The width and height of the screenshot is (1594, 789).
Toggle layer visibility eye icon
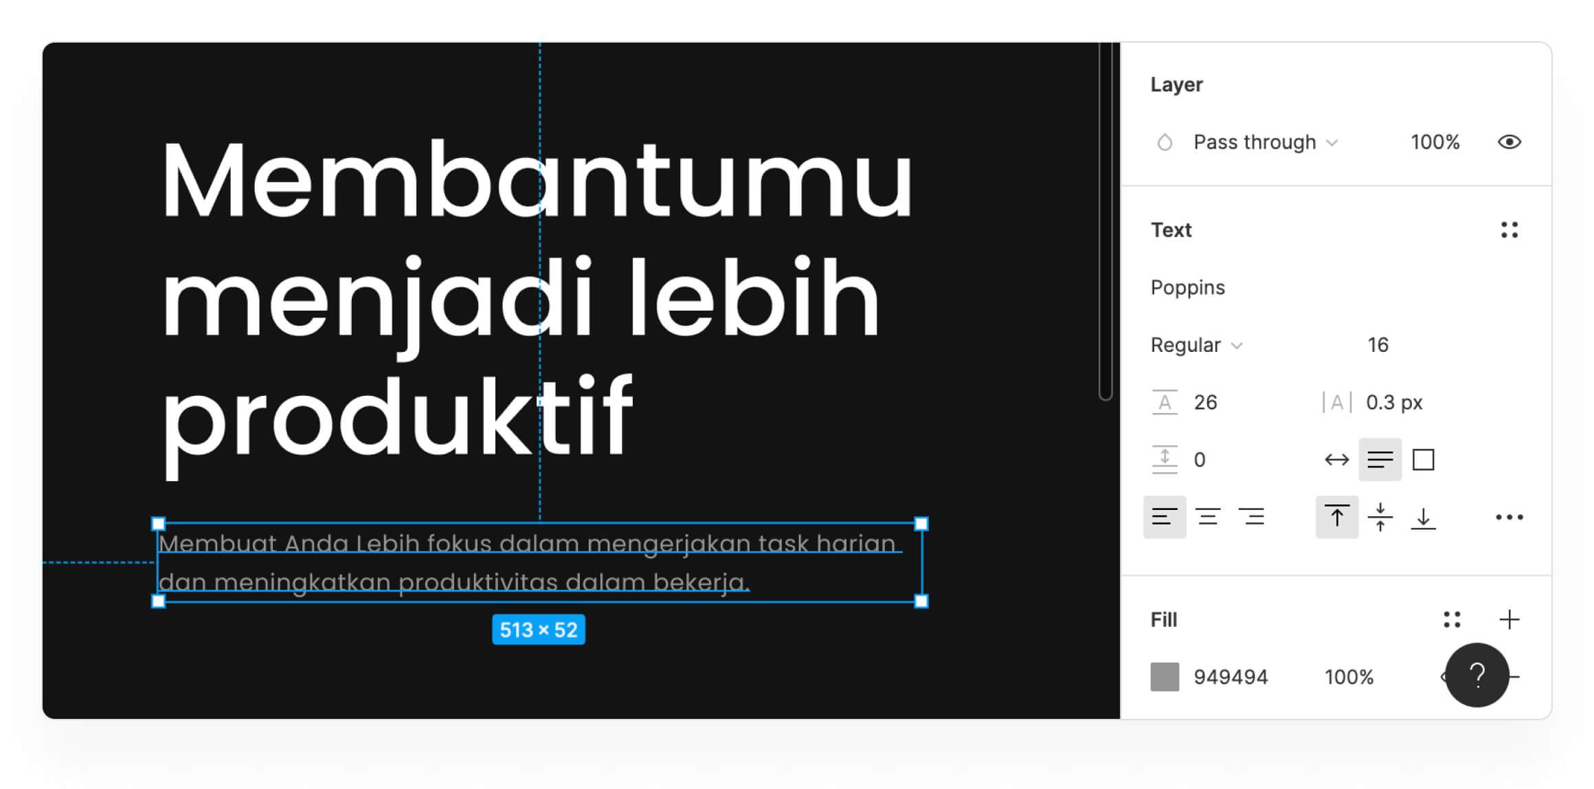pos(1509,142)
